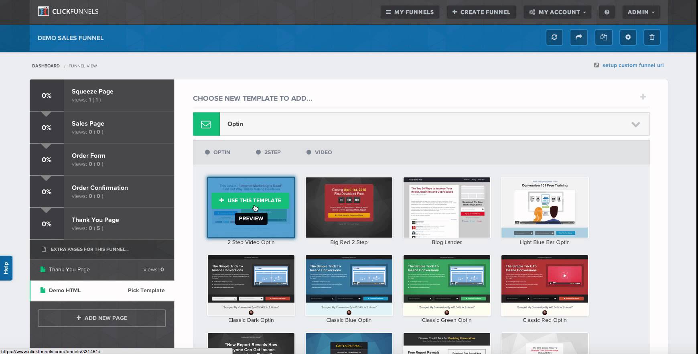Open funnel settings gear icon
Viewport: 698px width, 354px height.
(628, 37)
